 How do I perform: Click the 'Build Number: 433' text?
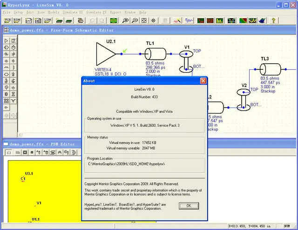click(x=144, y=97)
